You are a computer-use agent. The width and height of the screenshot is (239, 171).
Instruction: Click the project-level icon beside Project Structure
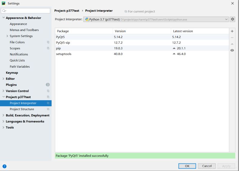pyautogui.click(x=48, y=109)
